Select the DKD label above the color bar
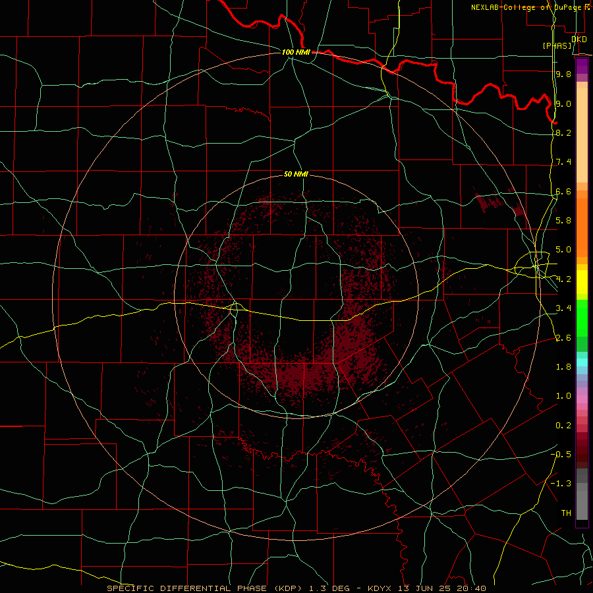 coord(579,40)
